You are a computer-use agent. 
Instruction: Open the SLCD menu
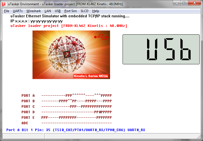point(84,11)
